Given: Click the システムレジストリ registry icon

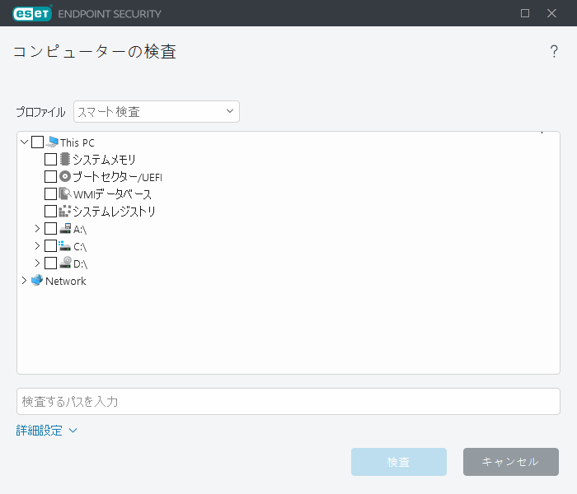Looking at the screenshot, I should pos(65,212).
